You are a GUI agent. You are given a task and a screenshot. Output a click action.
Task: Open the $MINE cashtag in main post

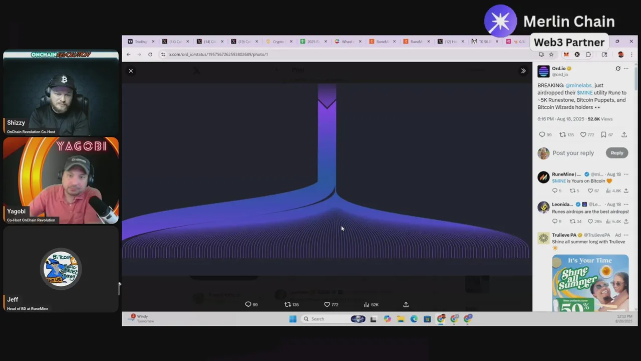pyautogui.click(x=584, y=93)
